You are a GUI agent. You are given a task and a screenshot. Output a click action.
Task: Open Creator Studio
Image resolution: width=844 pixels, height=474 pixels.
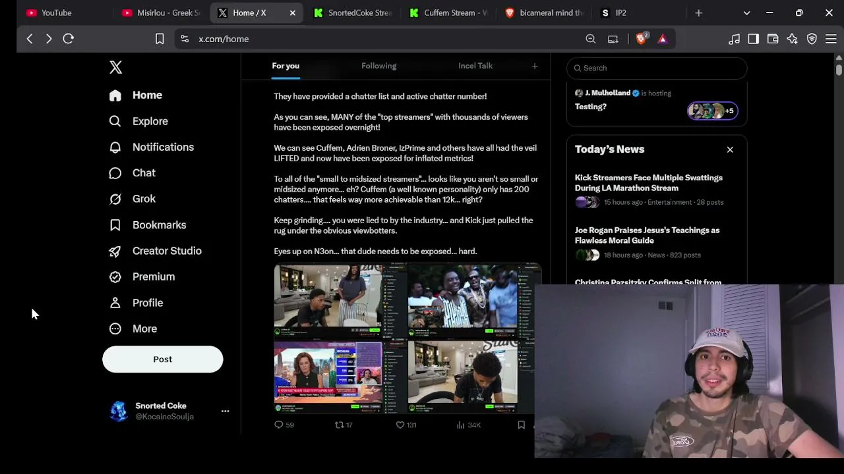click(156, 251)
